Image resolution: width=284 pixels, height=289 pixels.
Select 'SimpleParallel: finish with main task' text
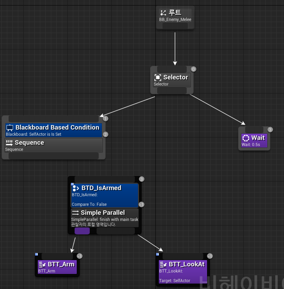[x=105, y=220]
